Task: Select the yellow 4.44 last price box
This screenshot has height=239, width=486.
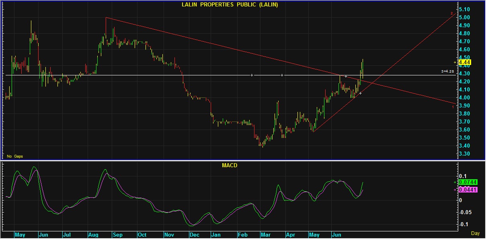Action: (x=465, y=63)
